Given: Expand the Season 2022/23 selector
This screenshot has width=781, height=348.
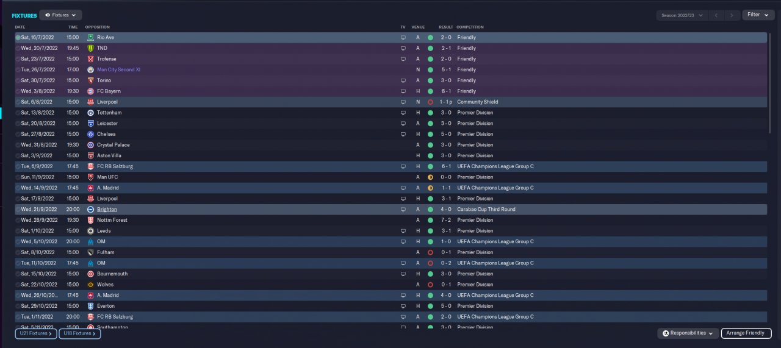Looking at the screenshot, I should tap(682, 15).
